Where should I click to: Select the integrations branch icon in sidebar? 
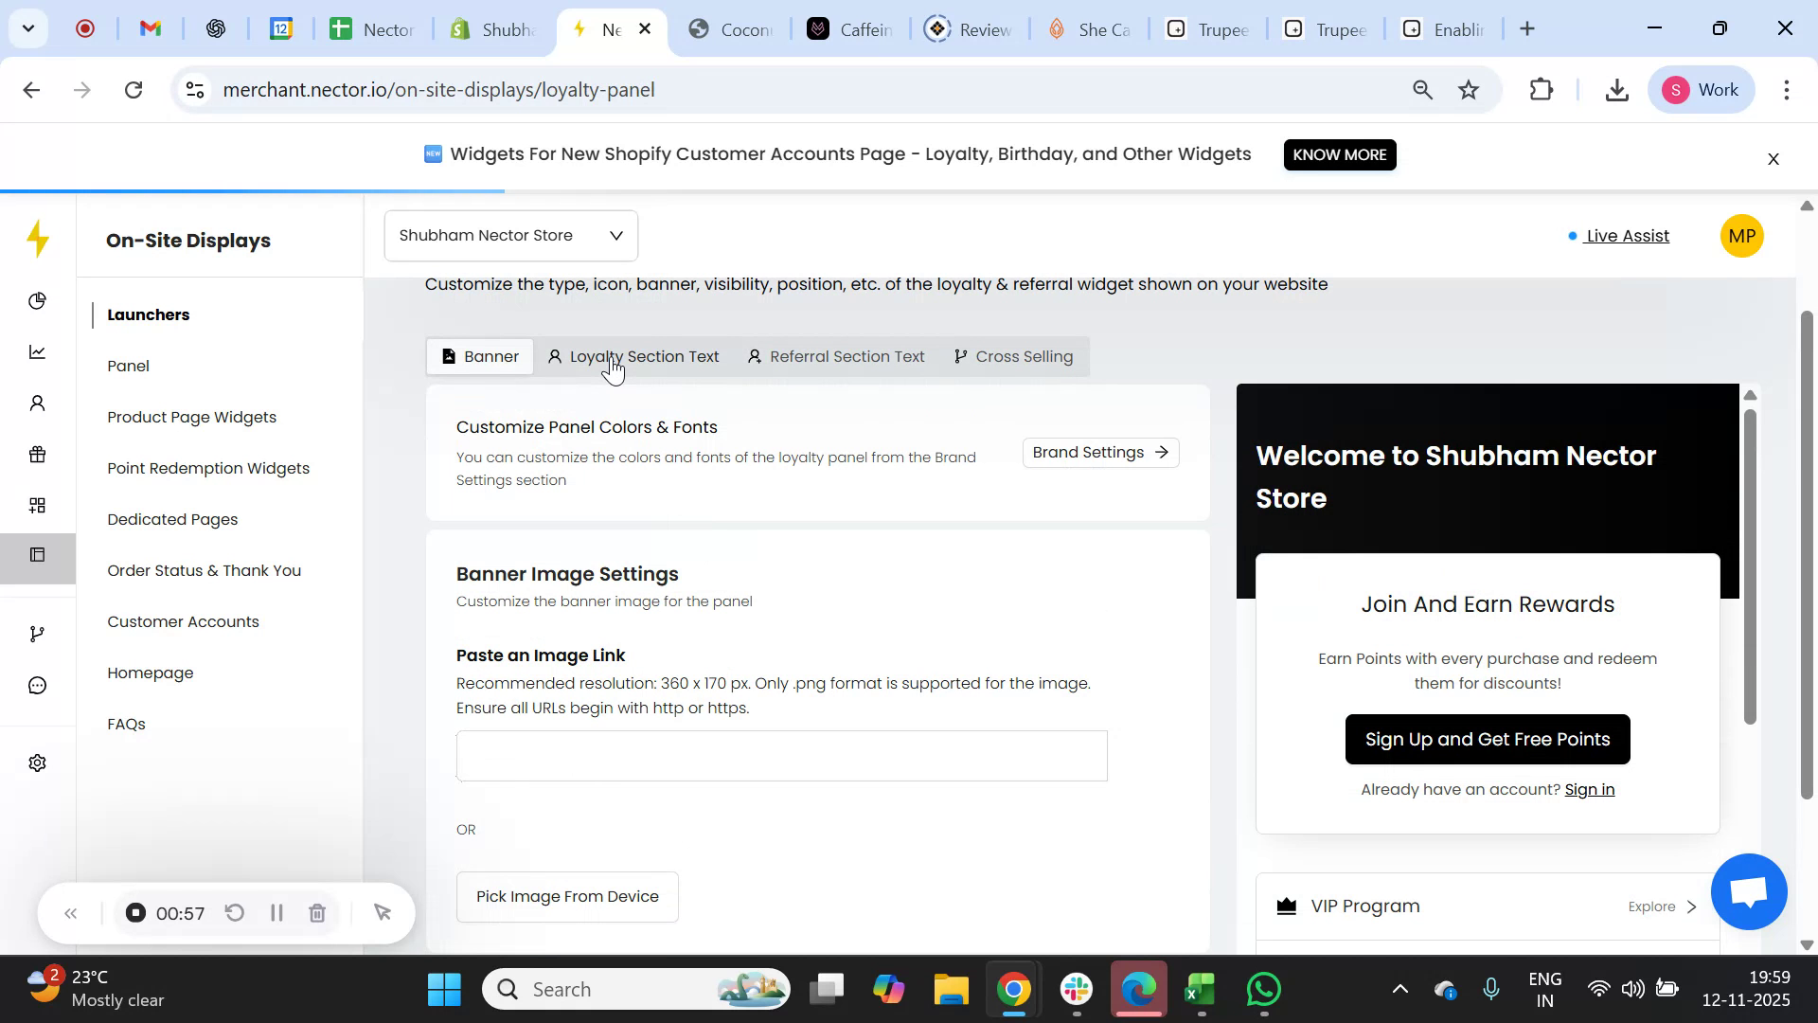37,633
